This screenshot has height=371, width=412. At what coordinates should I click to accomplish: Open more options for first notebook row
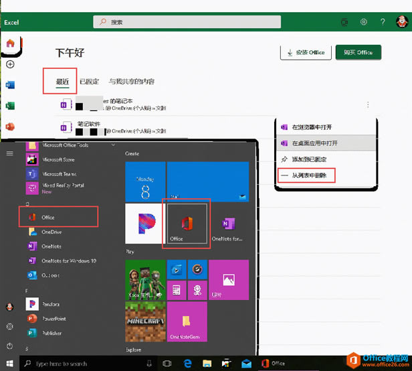pyautogui.click(x=368, y=104)
